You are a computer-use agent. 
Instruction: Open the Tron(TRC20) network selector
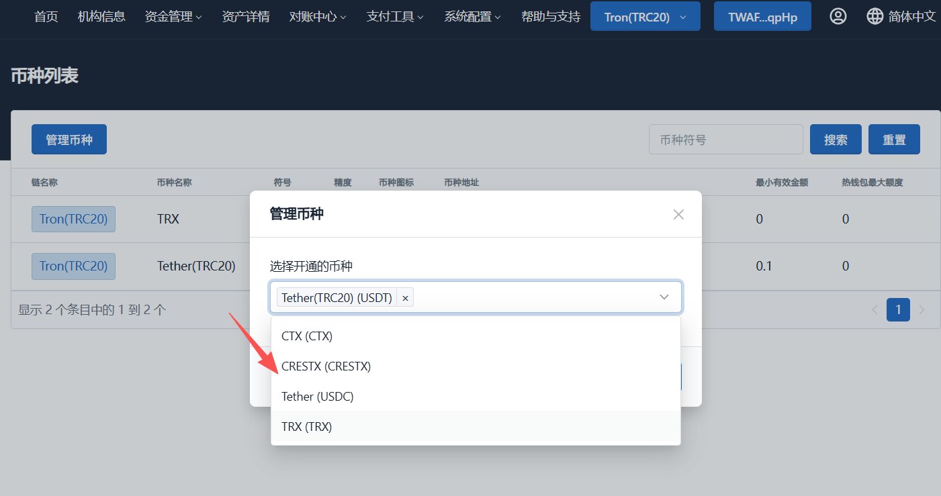coord(645,15)
